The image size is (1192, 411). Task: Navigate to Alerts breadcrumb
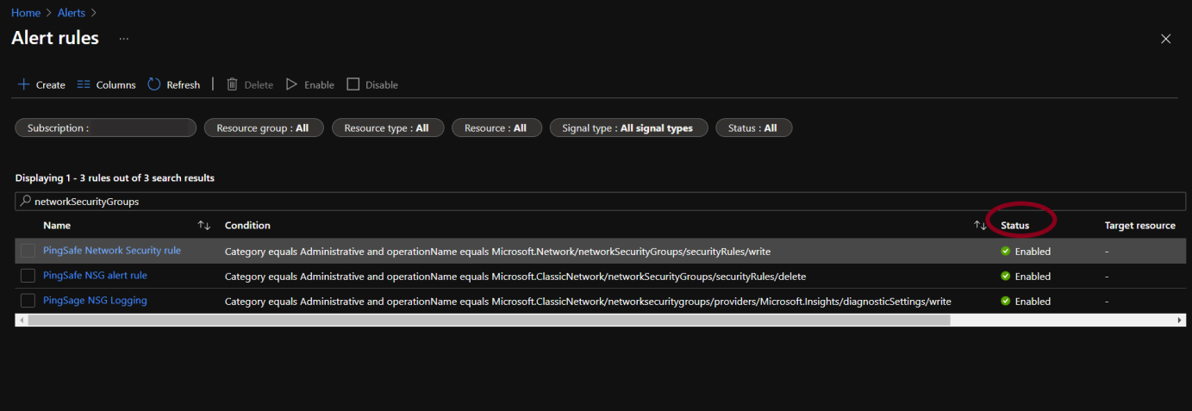pyautogui.click(x=72, y=13)
